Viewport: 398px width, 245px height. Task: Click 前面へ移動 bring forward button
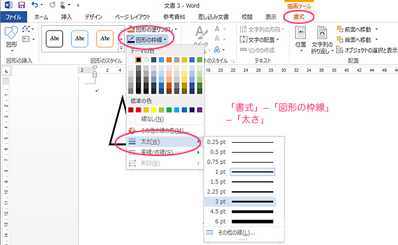tap(354, 29)
